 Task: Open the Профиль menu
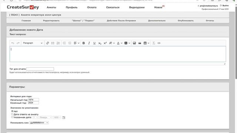[x=71, y=7]
